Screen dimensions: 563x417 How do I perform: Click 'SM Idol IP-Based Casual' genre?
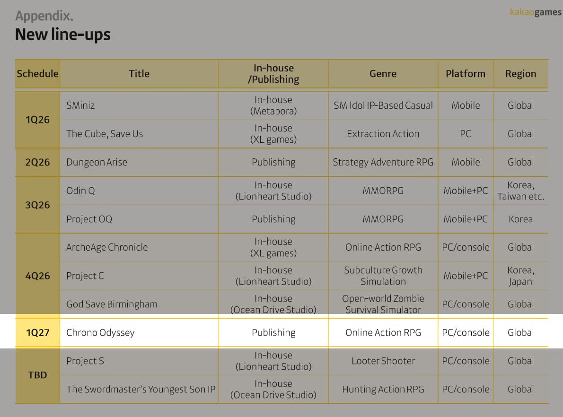[x=383, y=105]
